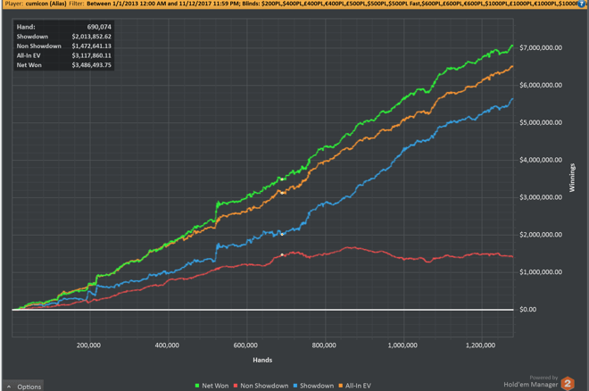Click the Winnings y-axis label

point(572,177)
